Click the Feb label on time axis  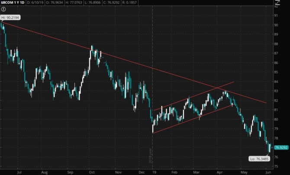[x=174, y=172]
